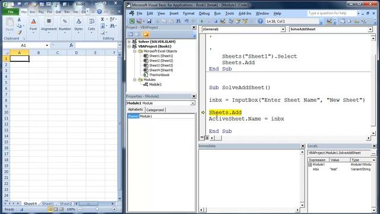Collapse the Modules folder
The height and width of the screenshot is (214, 380).
pyautogui.click(x=135, y=80)
